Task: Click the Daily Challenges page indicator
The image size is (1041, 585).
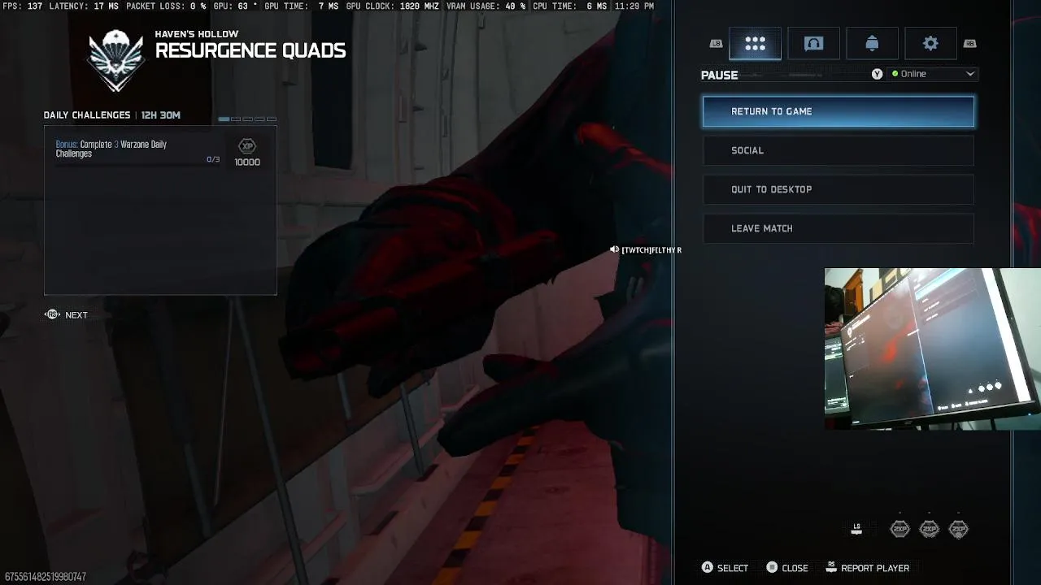Action: coord(247,119)
